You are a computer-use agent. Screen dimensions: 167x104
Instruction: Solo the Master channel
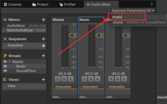[58, 79]
